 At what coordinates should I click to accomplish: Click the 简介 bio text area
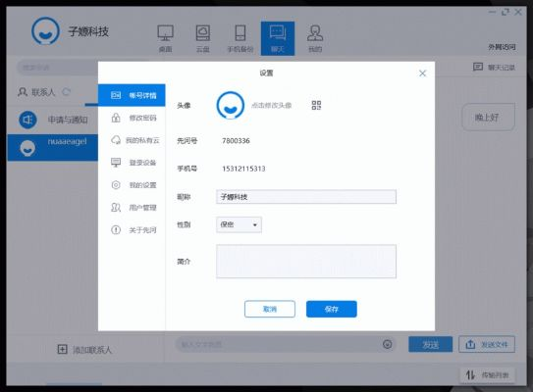click(x=306, y=262)
